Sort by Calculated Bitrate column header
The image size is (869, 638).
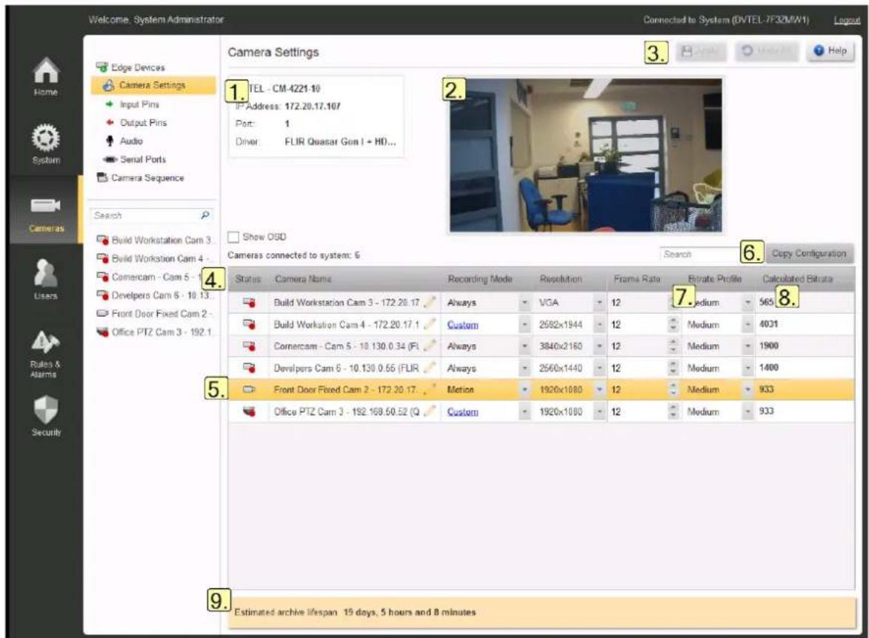tap(797, 279)
